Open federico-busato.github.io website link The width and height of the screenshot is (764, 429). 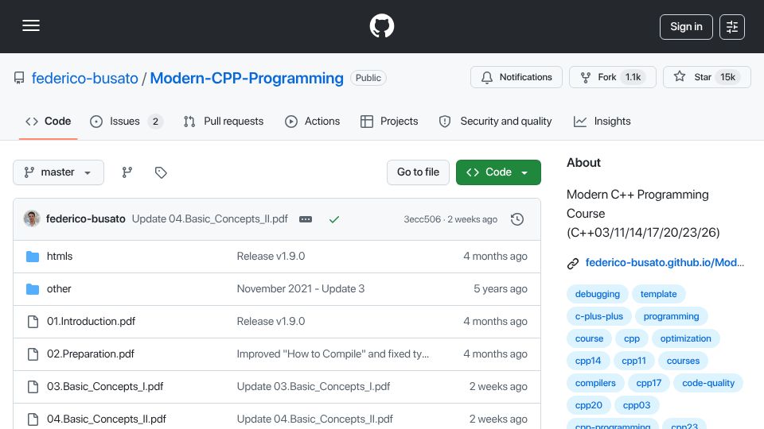click(665, 263)
